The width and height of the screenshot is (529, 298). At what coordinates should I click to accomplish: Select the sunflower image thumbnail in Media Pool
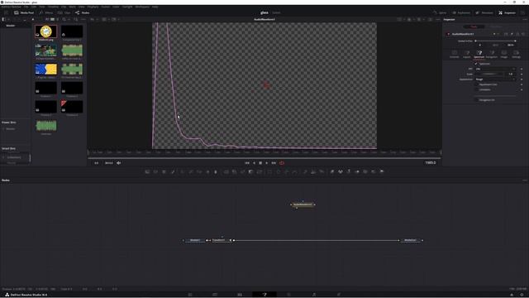(46, 31)
